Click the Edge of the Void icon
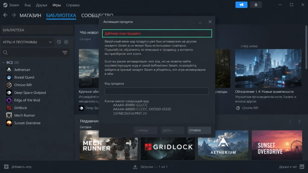Screen dimensions: 308x173 (x=9, y=100)
